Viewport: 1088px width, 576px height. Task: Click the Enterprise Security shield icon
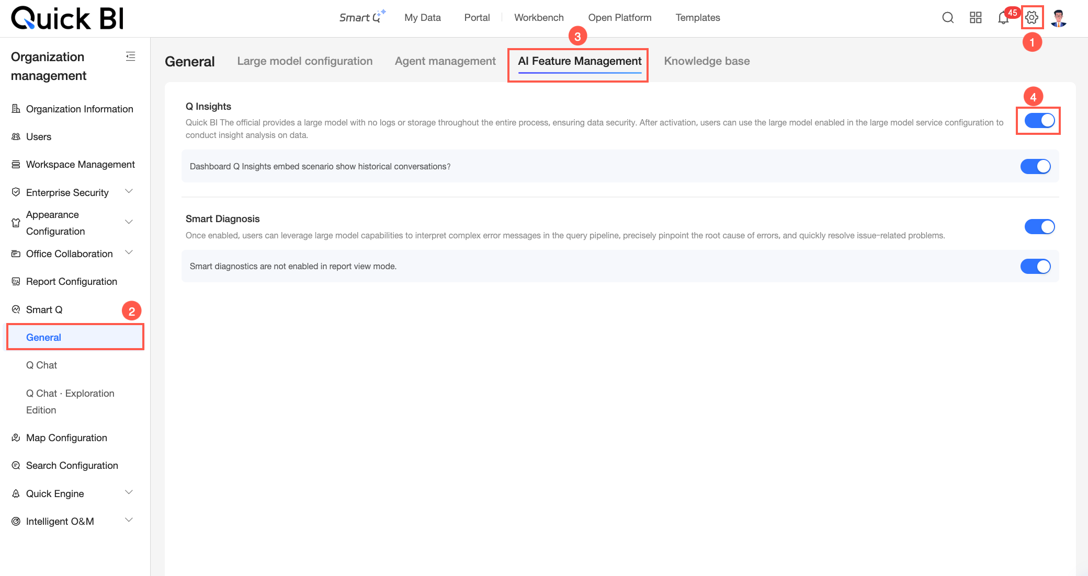tap(16, 192)
